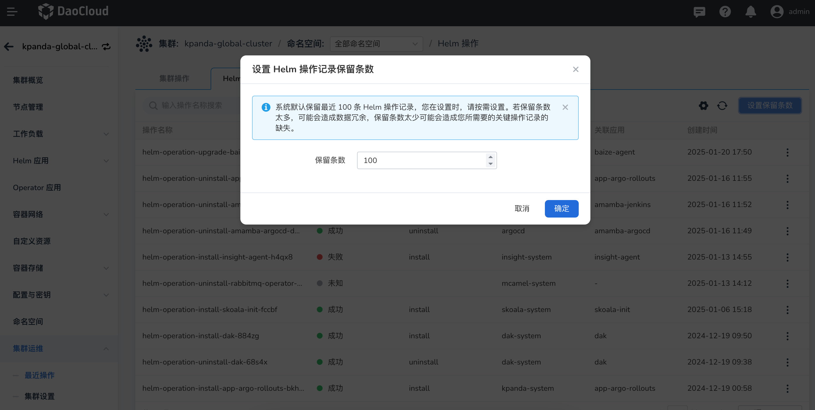815x410 pixels.
Task: Select 节点管理 in the sidebar
Action: click(28, 107)
